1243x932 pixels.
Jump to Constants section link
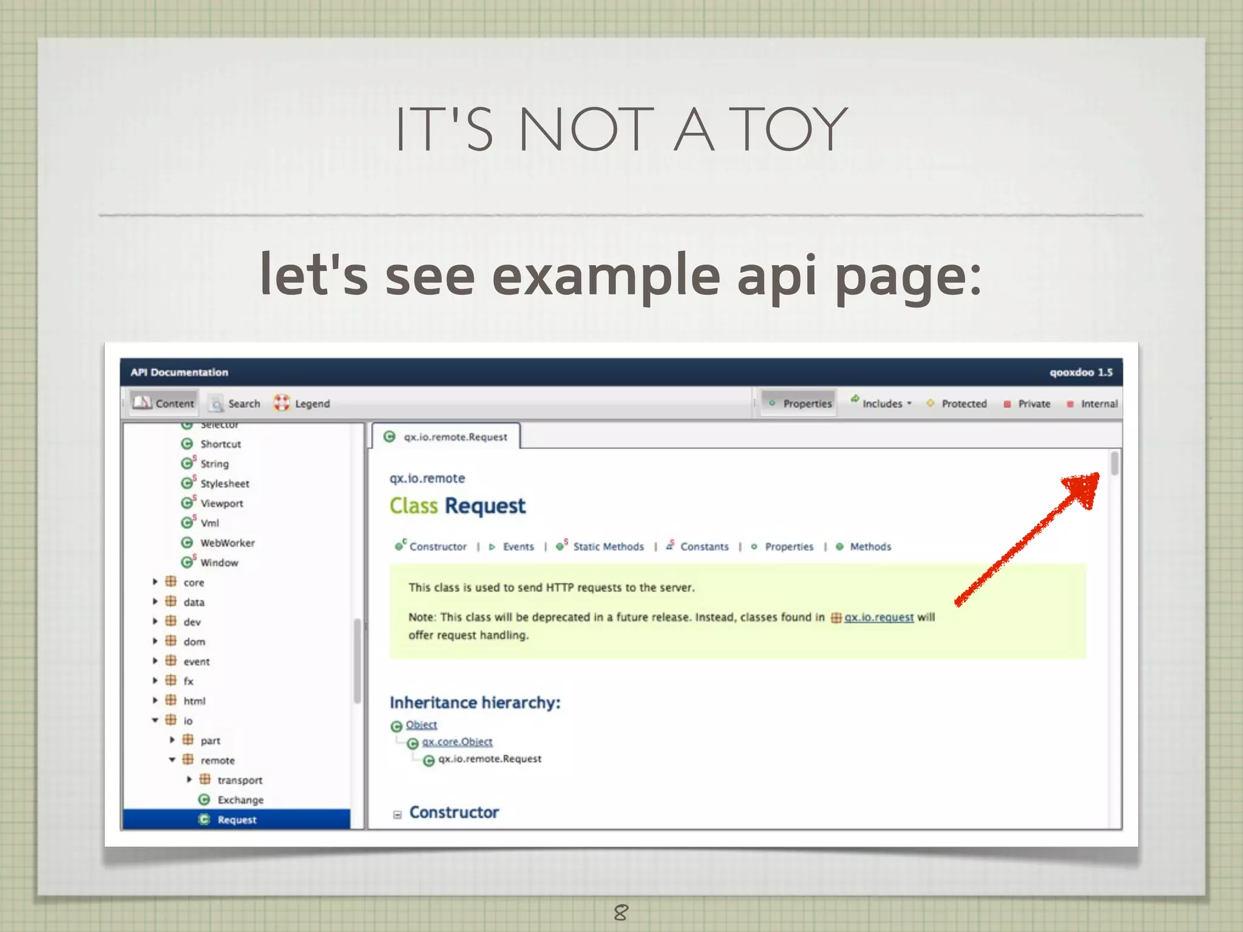pos(704,547)
